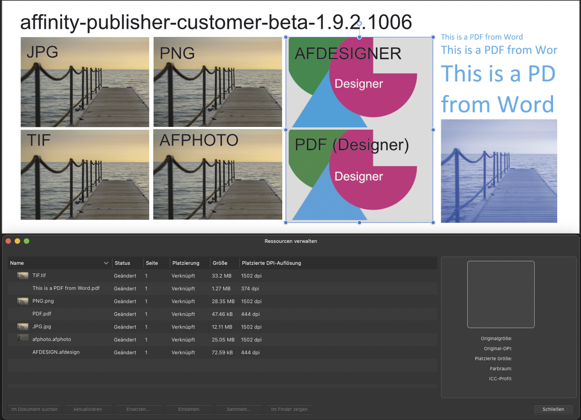Close the dialog with Schließen button
The height and width of the screenshot is (420, 581).
click(553, 409)
